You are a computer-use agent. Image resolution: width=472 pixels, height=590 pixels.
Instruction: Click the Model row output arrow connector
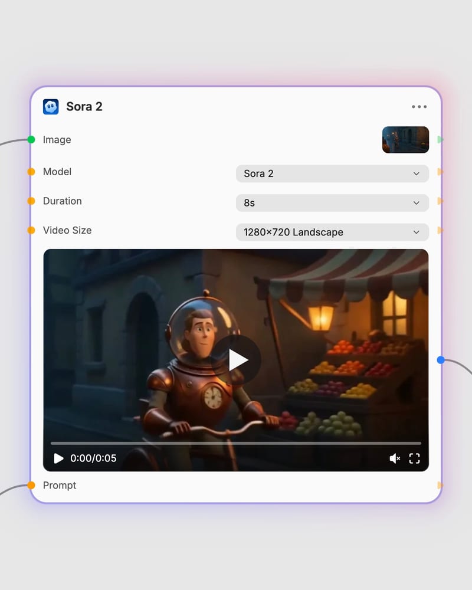(440, 172)
